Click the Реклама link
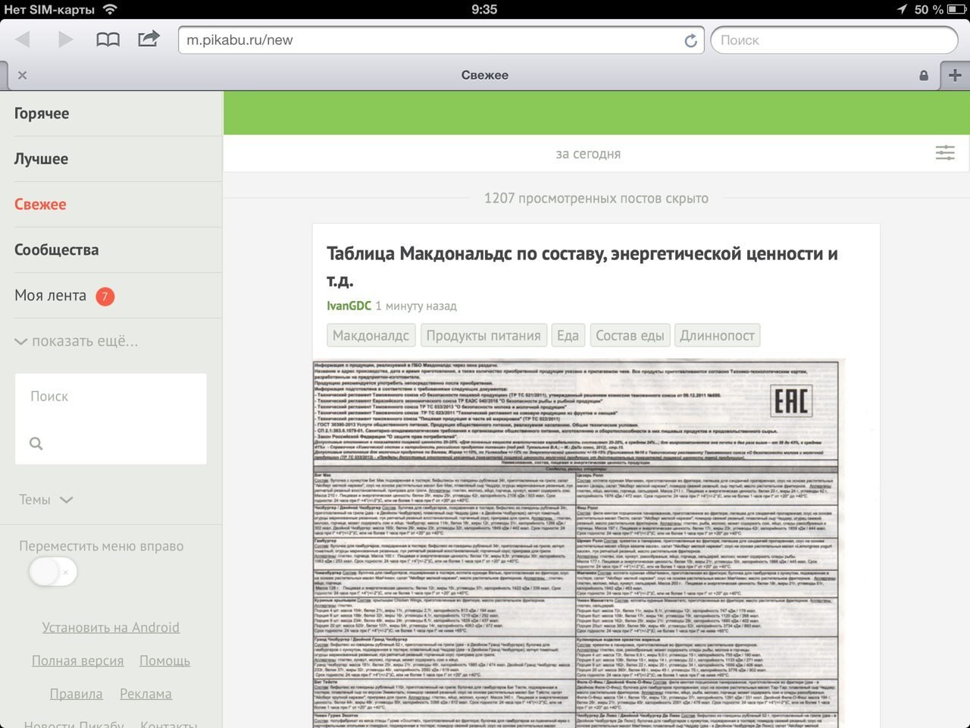 [x=145, y=694]
